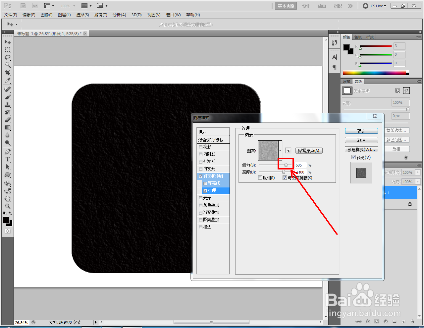Image resolution: width=424 pixels, height=328 pixels.
Task: Launch Bridge with the Br icon
Action: point(23,6)
